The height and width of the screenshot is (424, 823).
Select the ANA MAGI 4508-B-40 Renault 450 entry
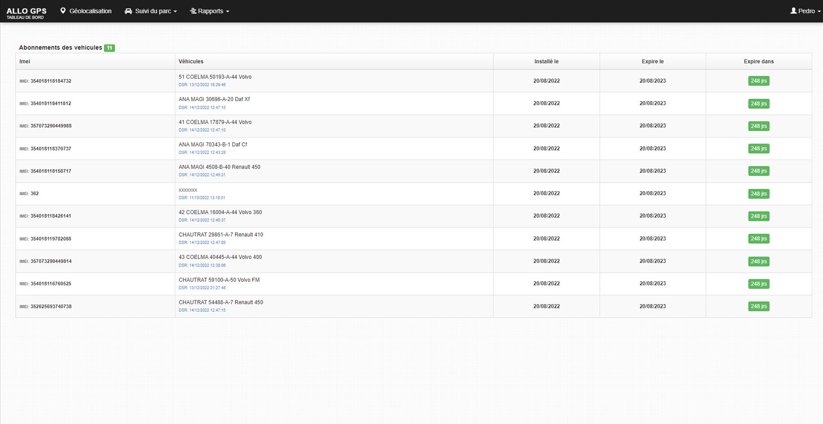[x=219, y=167]
